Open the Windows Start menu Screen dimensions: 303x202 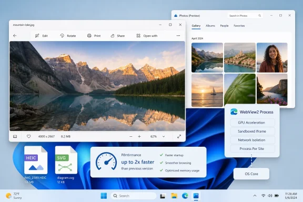click(x=104, y=196)
